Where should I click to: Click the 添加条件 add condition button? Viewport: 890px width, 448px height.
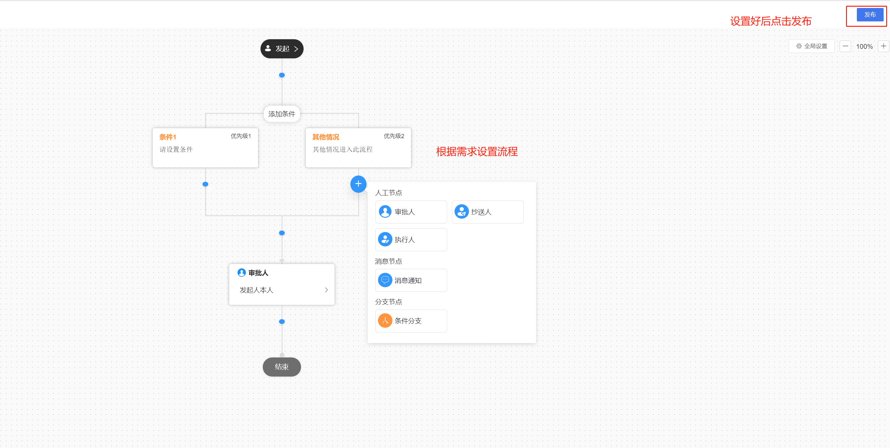[282, 114]
